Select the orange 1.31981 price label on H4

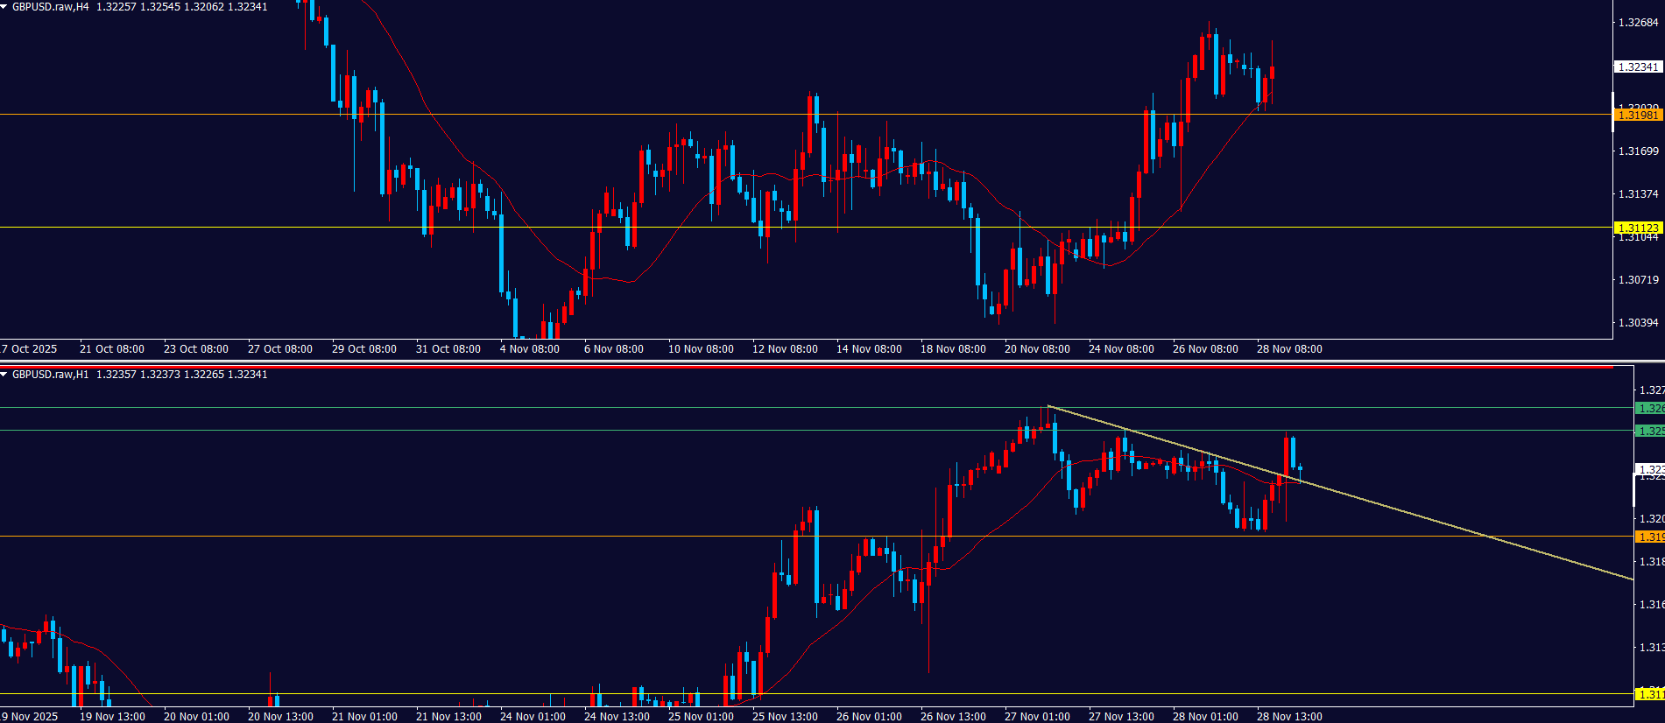point(1637,116)
